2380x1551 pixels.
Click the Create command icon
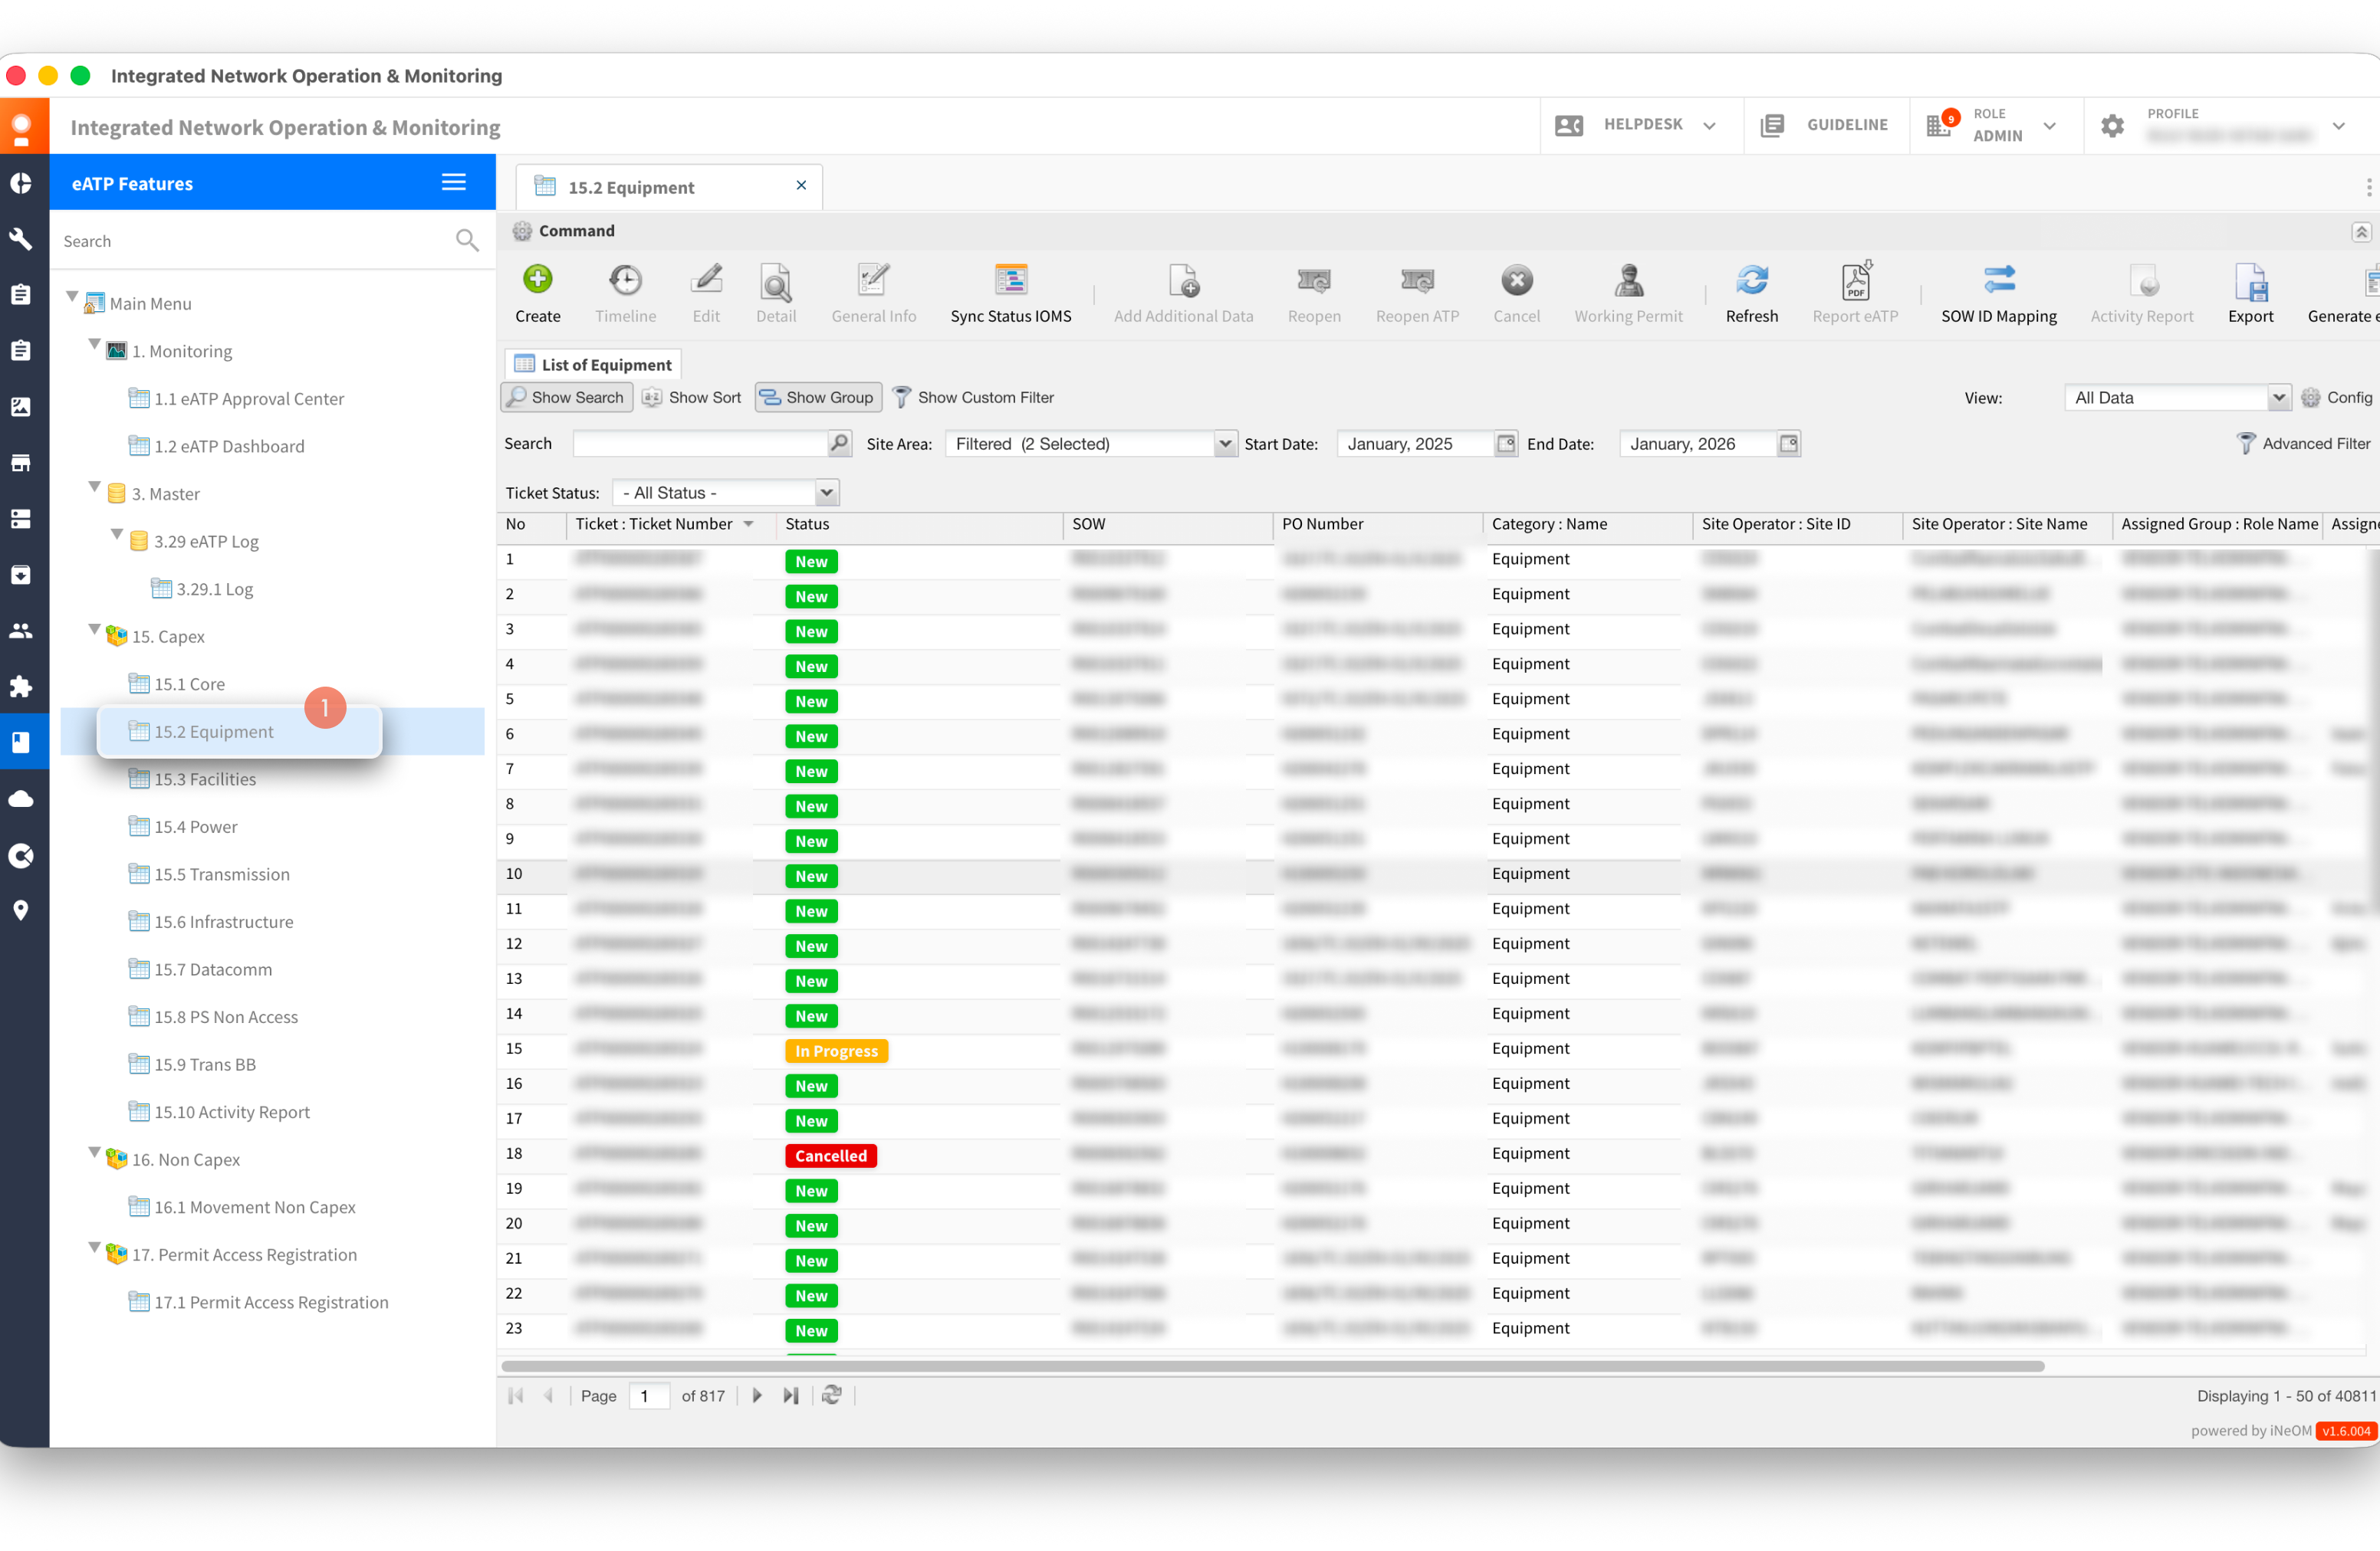[537, 280]
